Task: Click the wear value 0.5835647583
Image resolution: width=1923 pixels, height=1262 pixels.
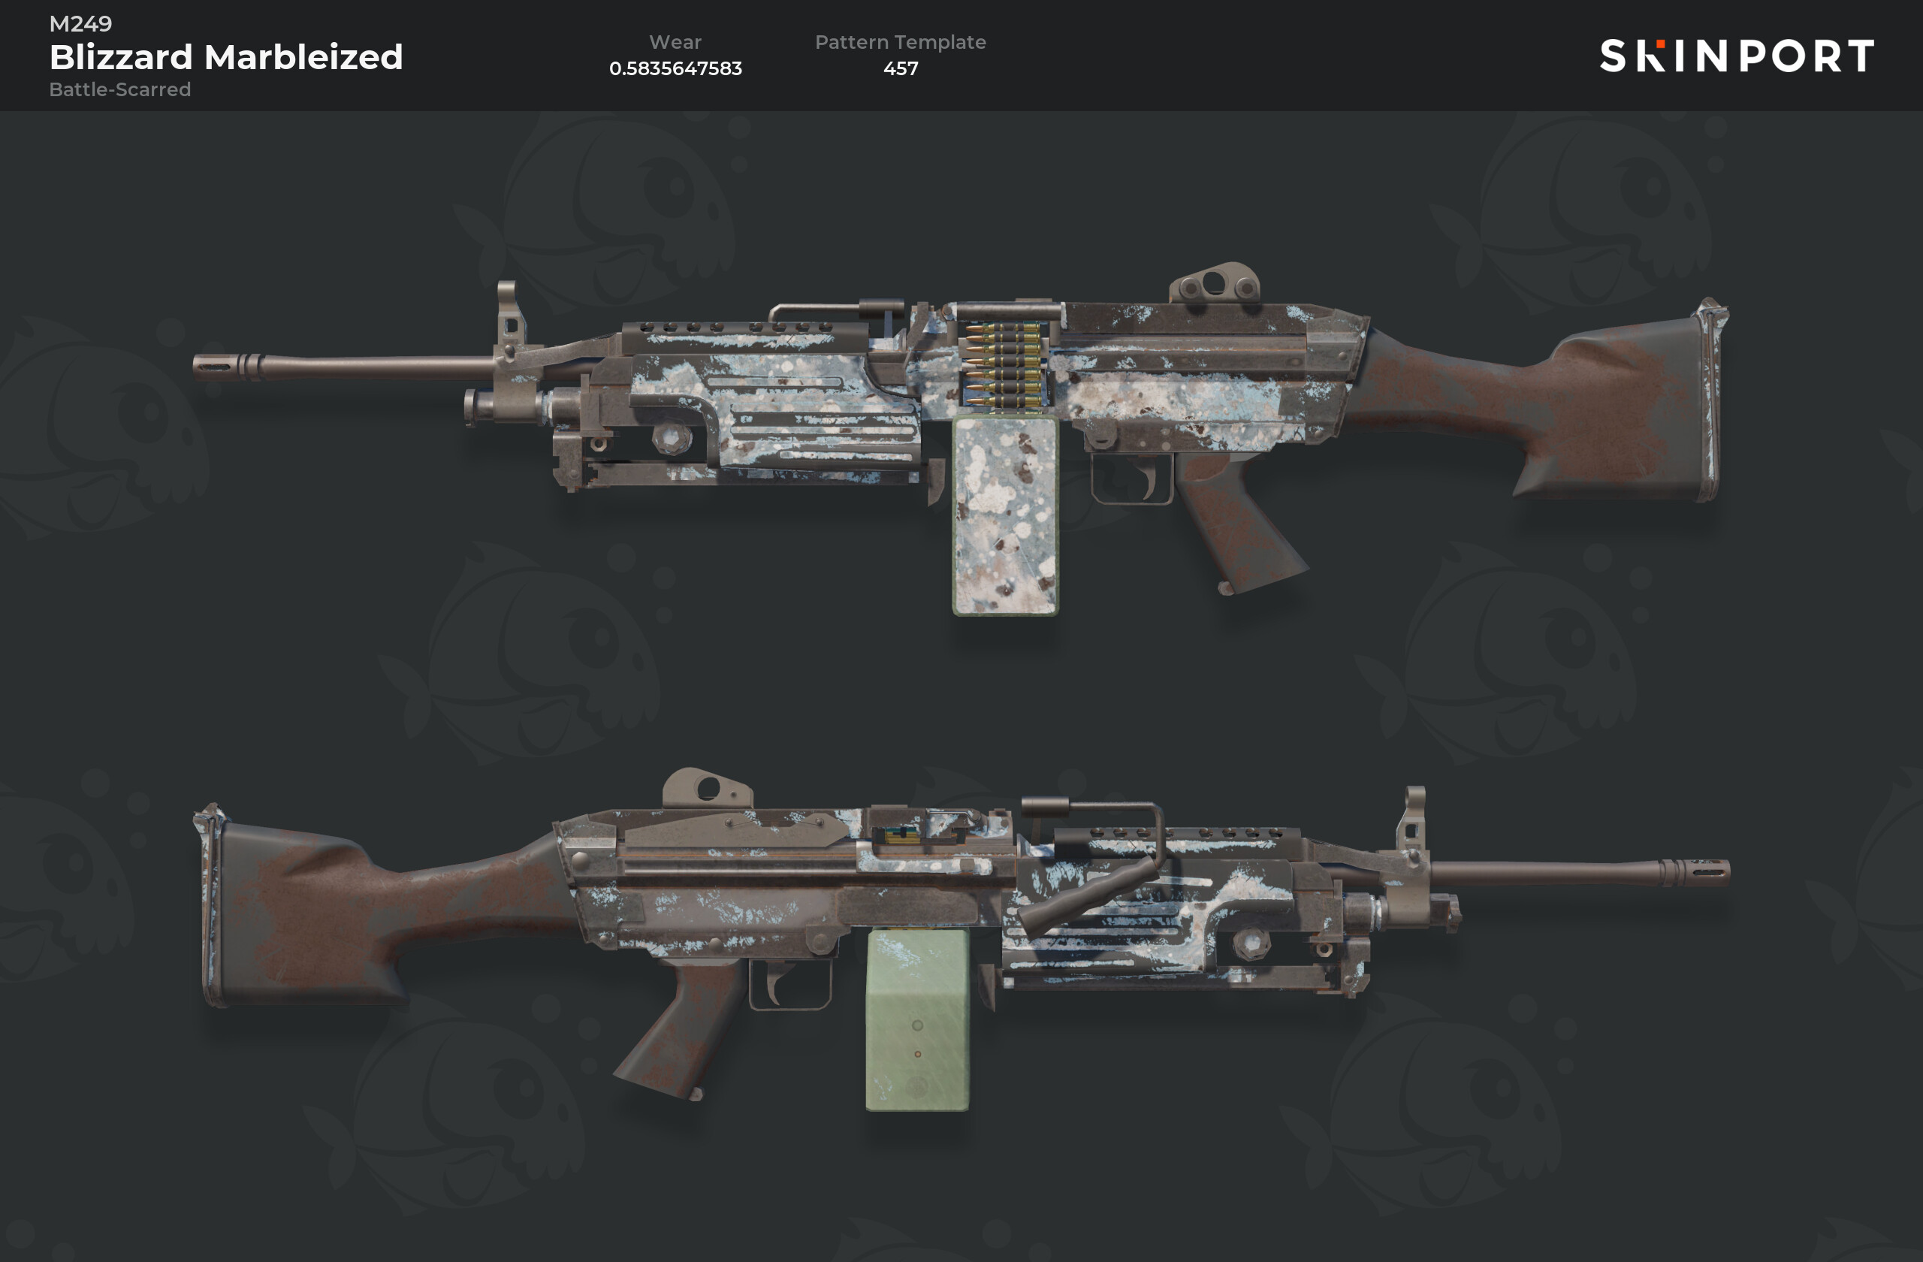Action: (x=675, y=68)
